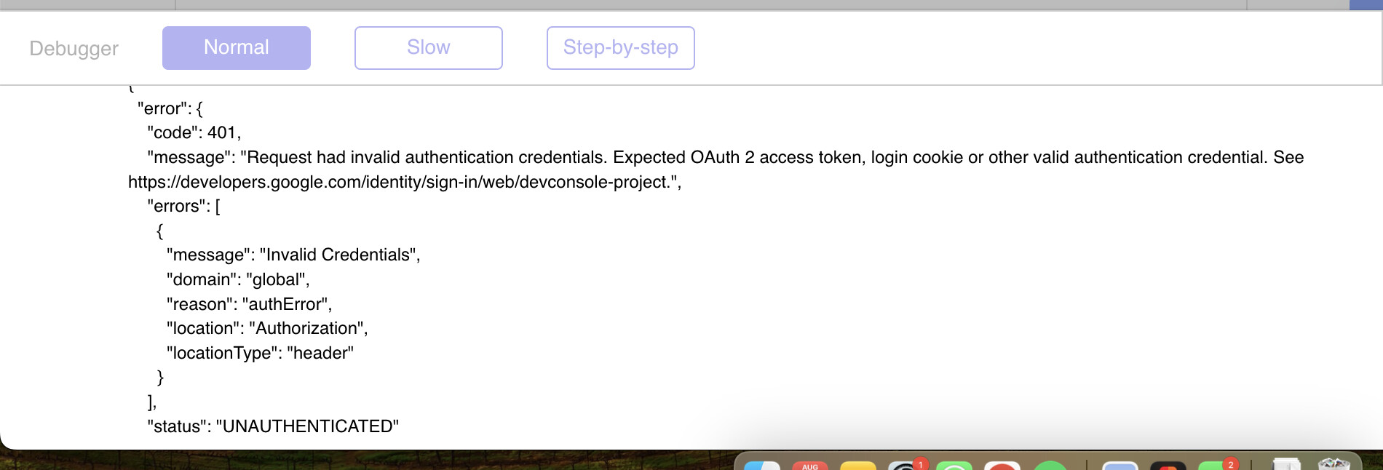Open the green dock app with badge 2
This screenshot has height=470, width=1383.
click(x=1217, y=466)
